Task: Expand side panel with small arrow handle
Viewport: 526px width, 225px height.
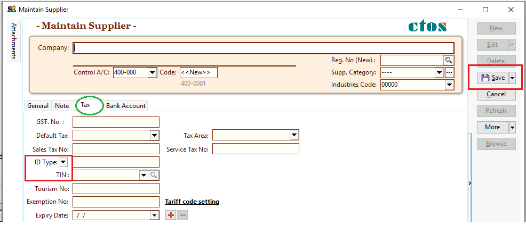Action: pos(469,184)
